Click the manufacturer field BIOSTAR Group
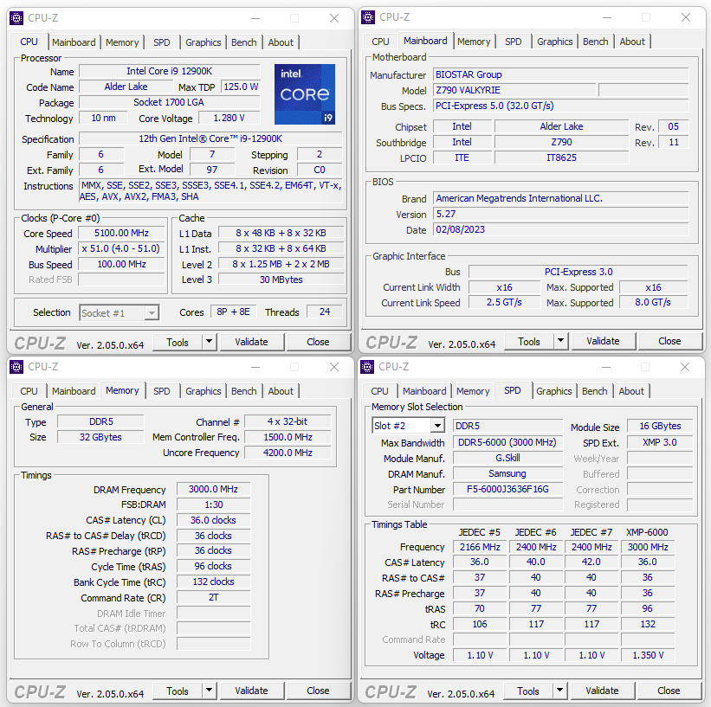The height and width of the screenshot is (707, 711). 561,74
